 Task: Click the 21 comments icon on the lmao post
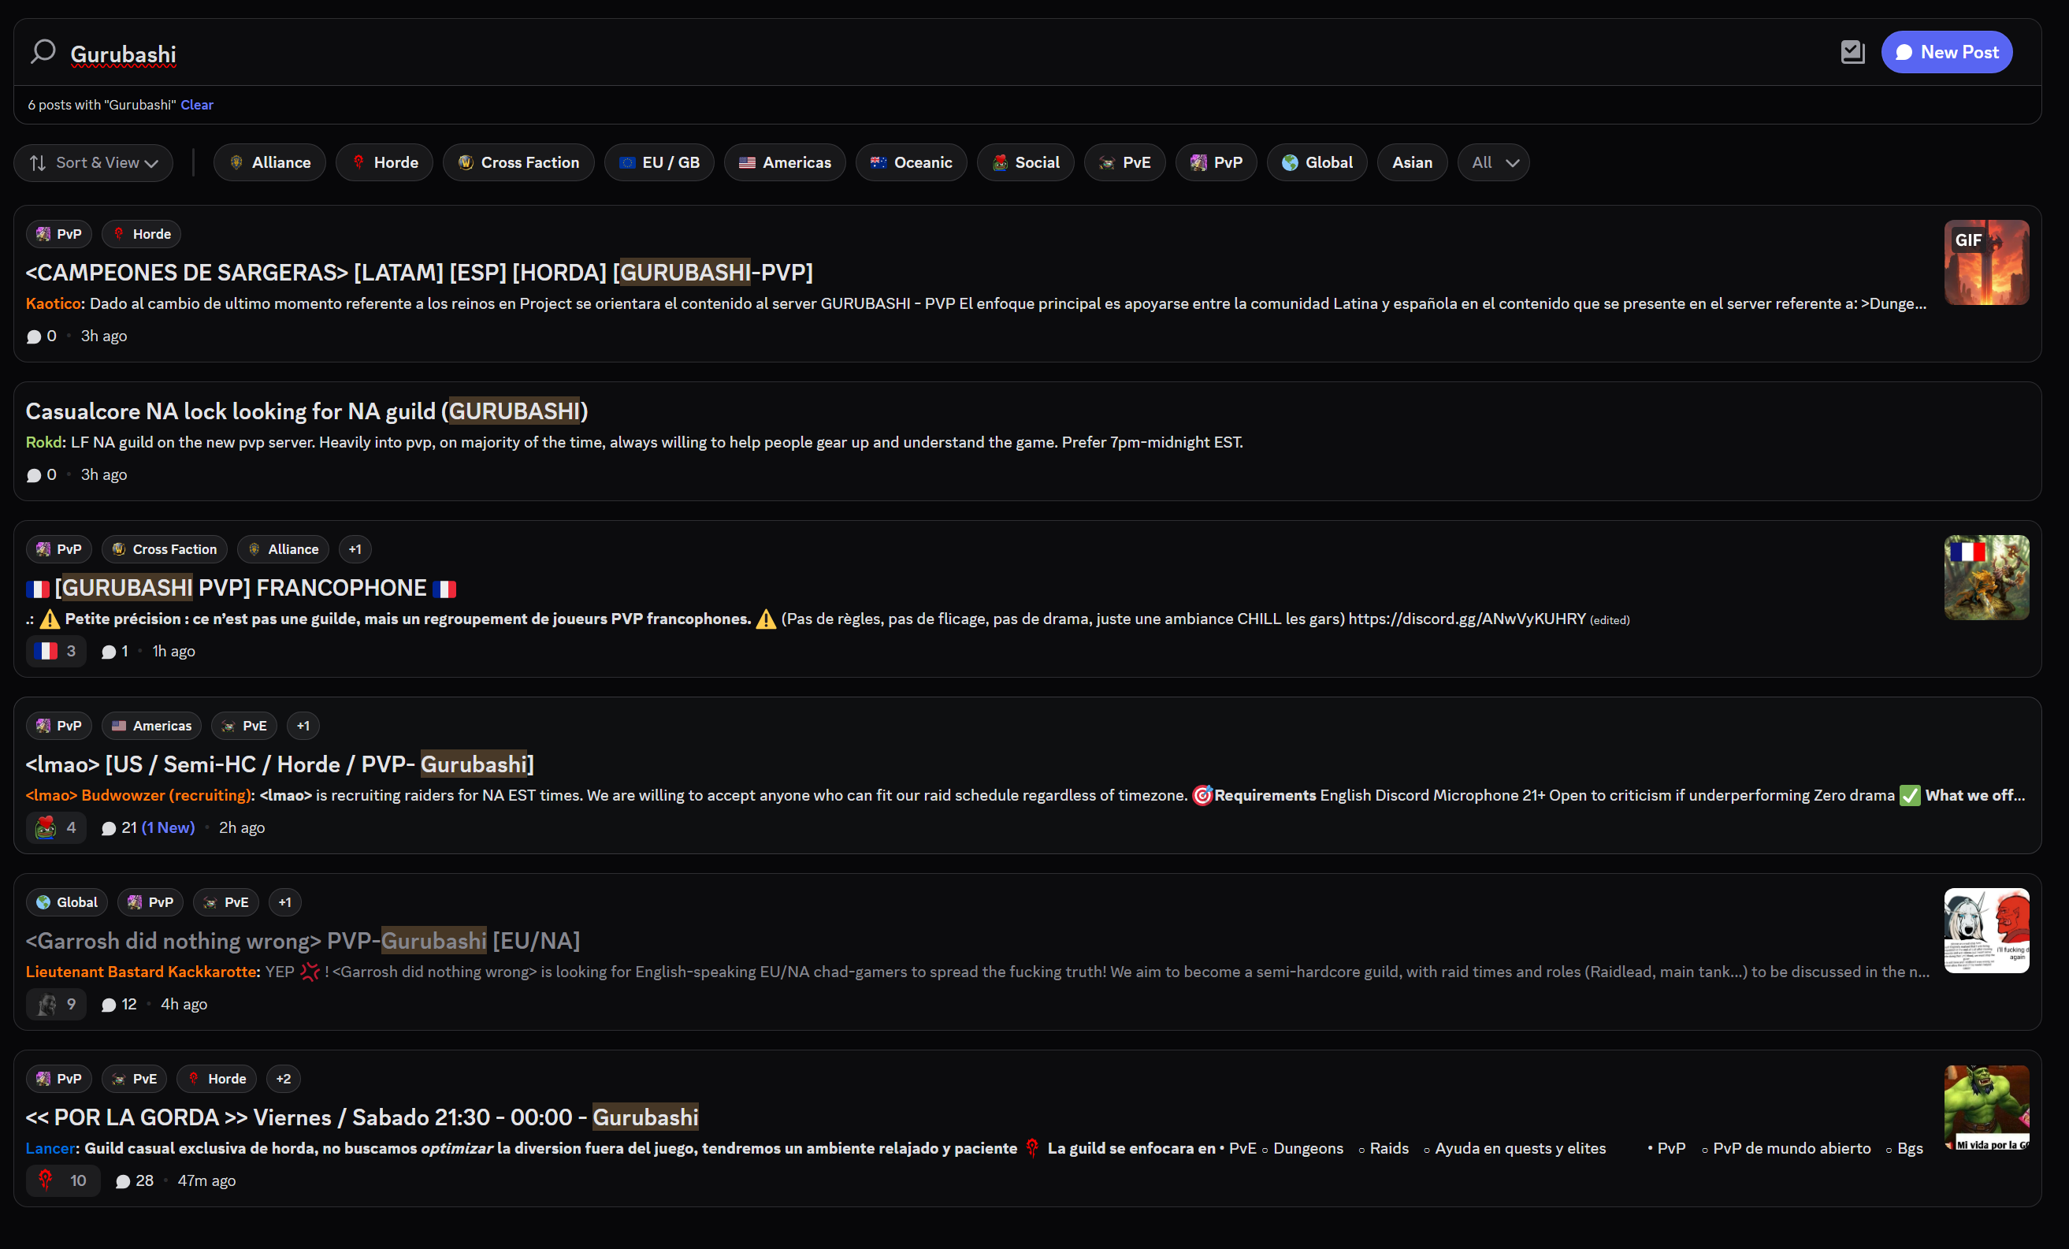tap(108, 828)
